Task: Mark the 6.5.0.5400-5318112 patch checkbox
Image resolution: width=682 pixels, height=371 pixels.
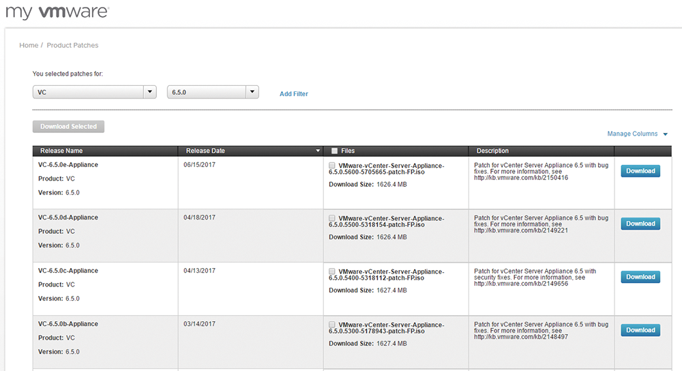Action: click(x=332, y=271)
